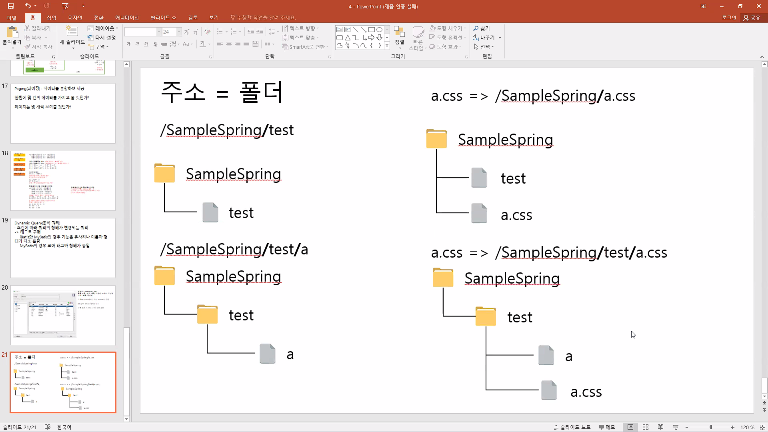Open the font size dropdown showing 24
Viewport: 768px width, 432px height.
179,32
